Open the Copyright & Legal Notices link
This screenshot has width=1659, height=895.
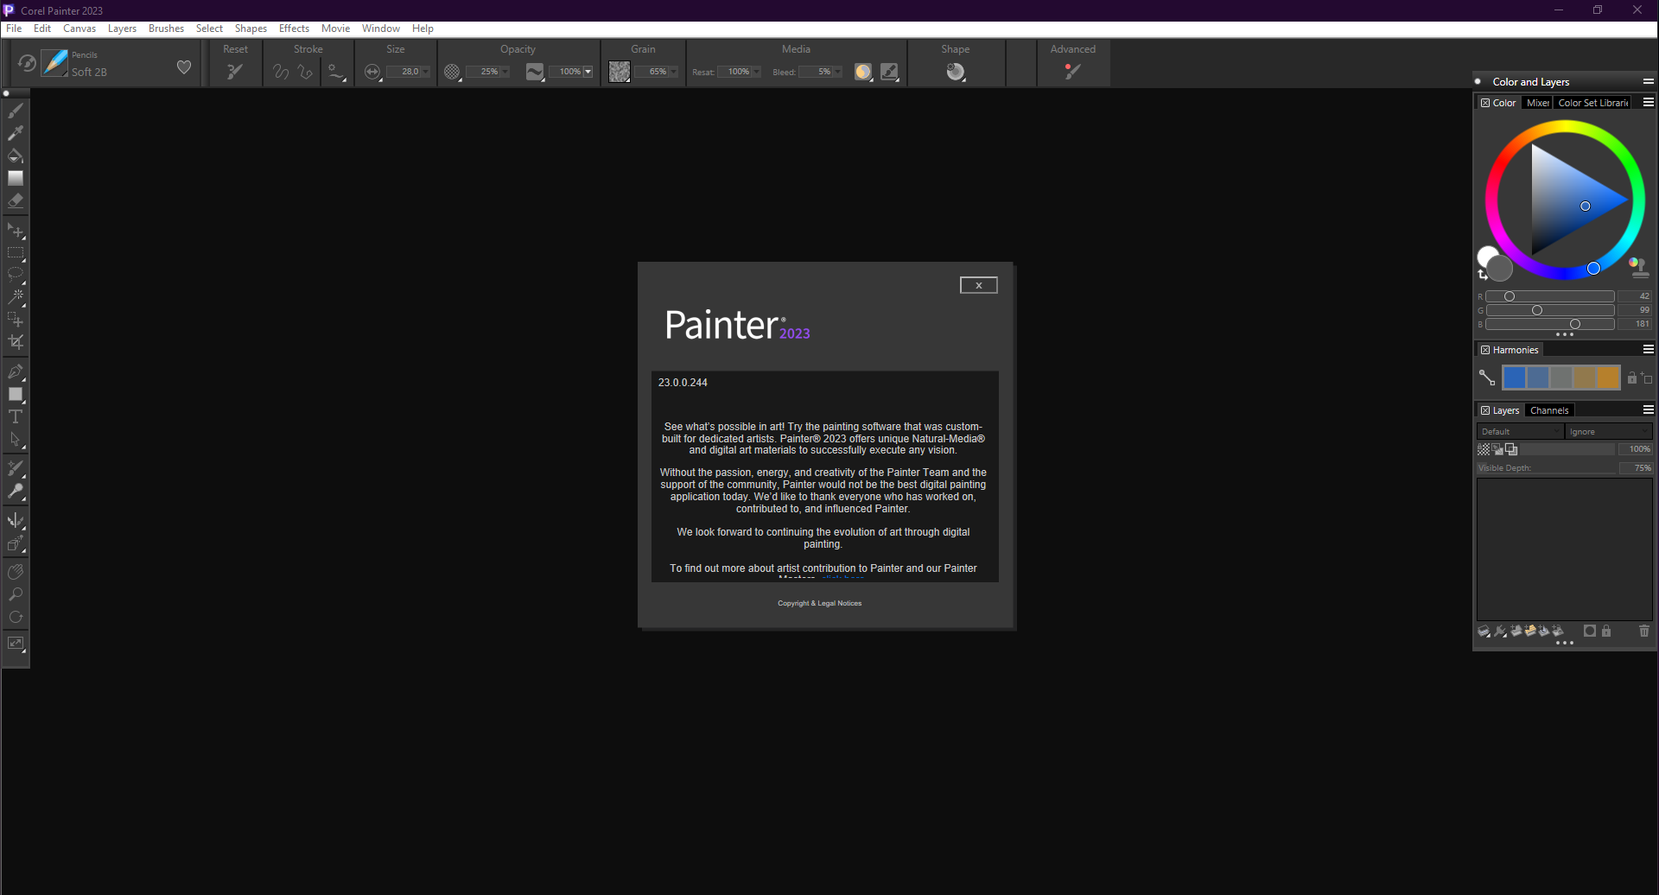[x=819, y=603]
